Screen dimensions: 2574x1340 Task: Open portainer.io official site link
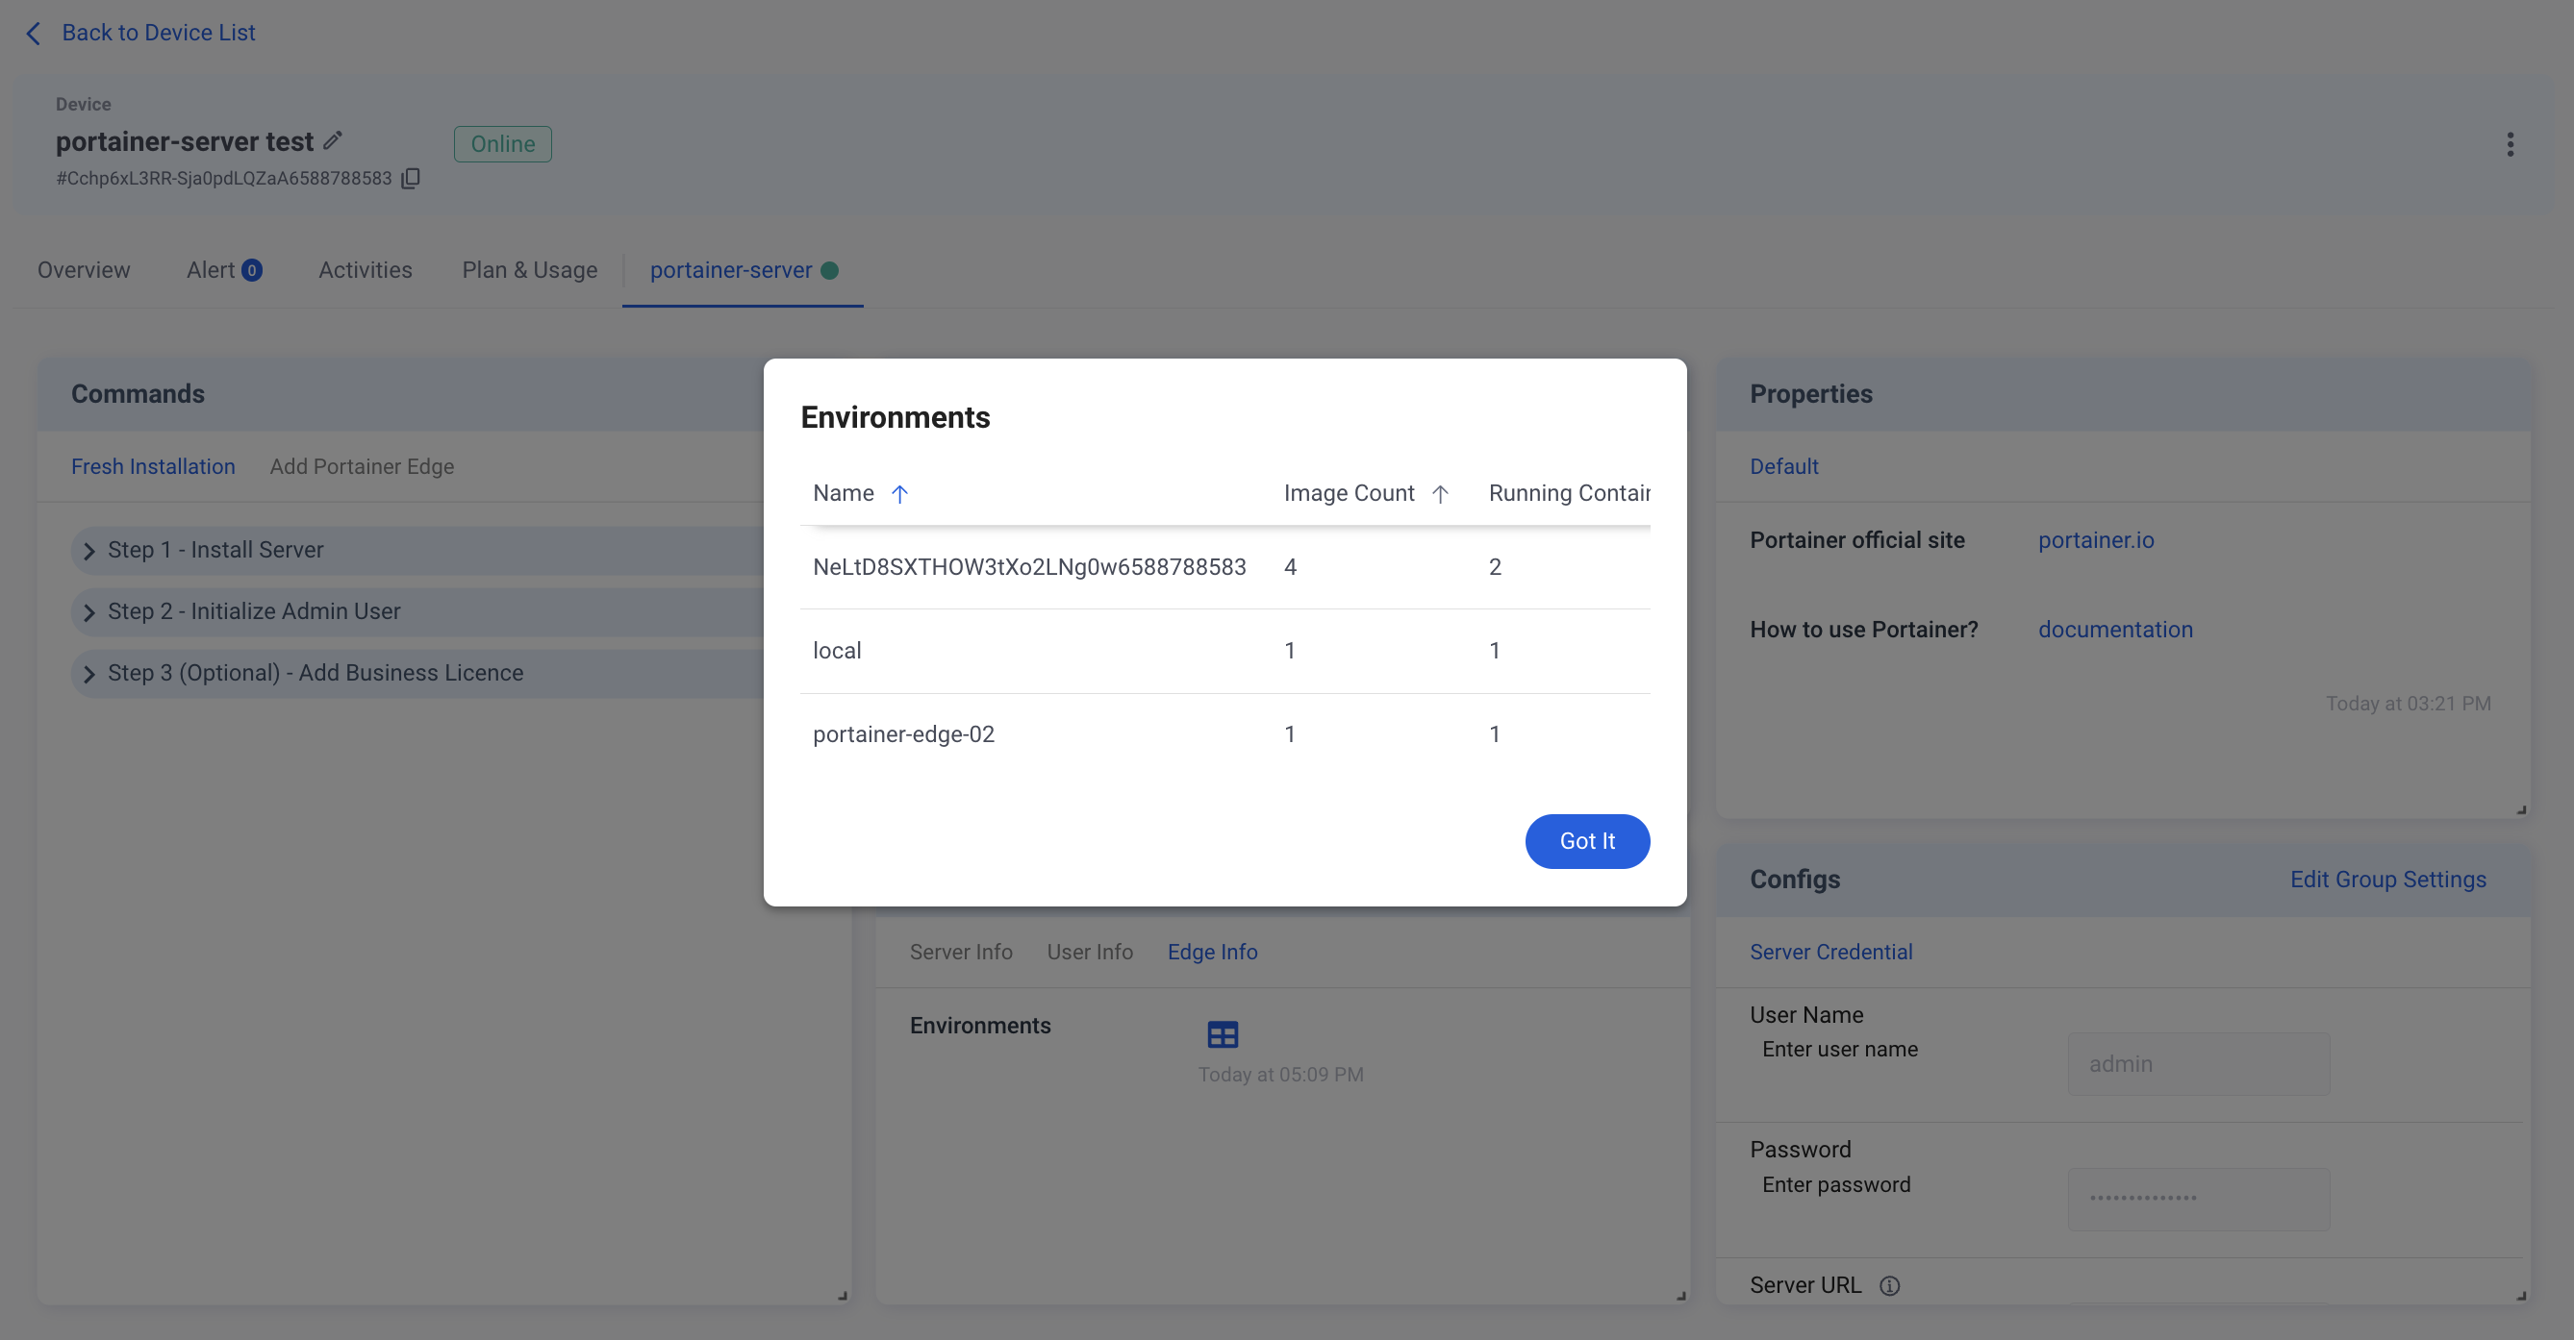(x=2095, y=541)
